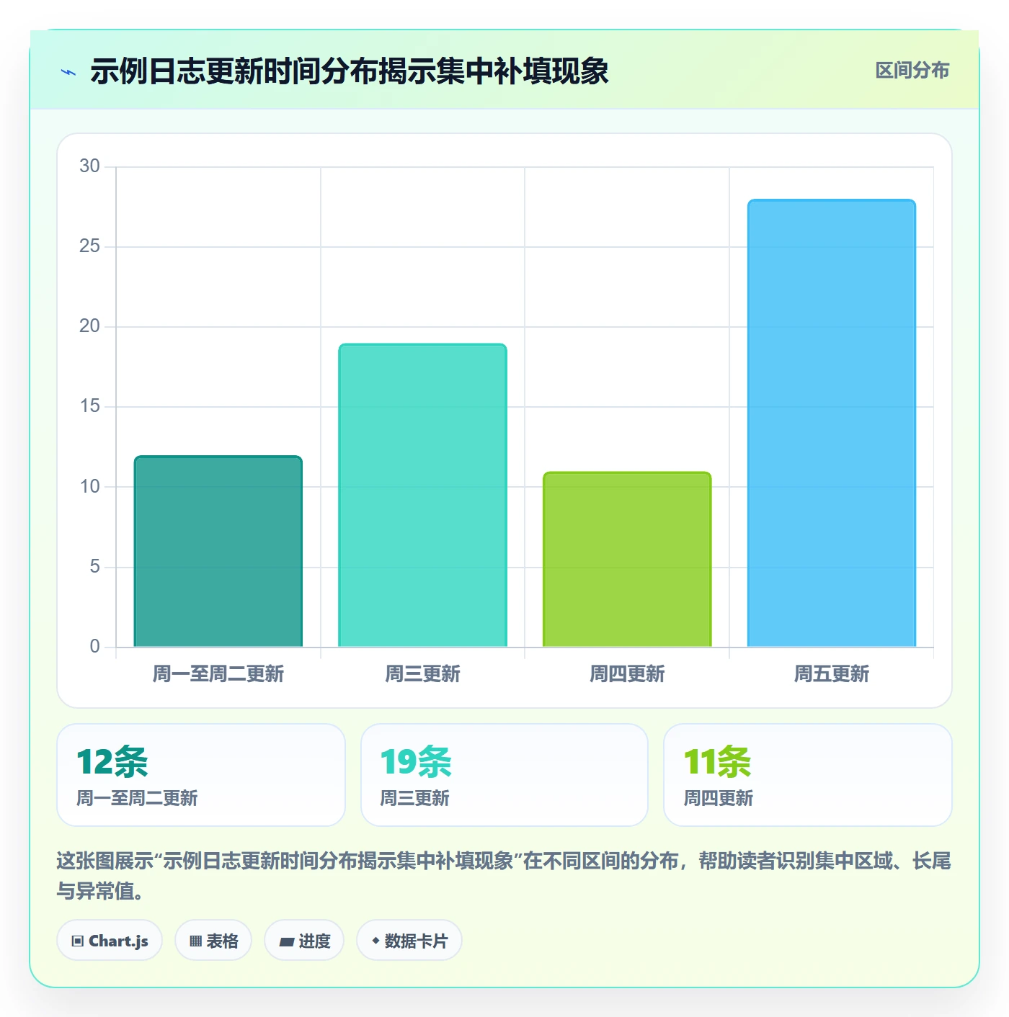
Task: Click the 周四更新 green bar
Action: [627, 559]
